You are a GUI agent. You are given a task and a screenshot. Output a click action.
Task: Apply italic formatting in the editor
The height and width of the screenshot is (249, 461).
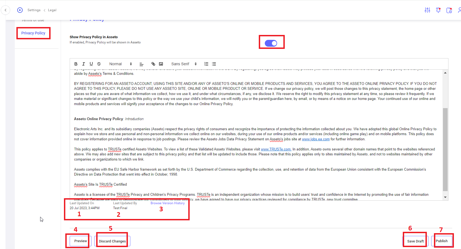(x=83, y=64)
